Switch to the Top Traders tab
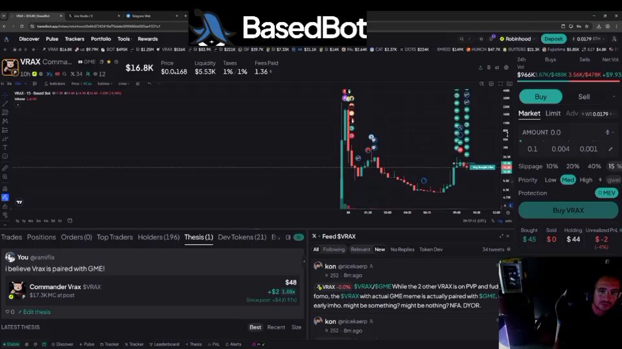Viewport: 622px width, 349px height. click(x=115, y=237)
